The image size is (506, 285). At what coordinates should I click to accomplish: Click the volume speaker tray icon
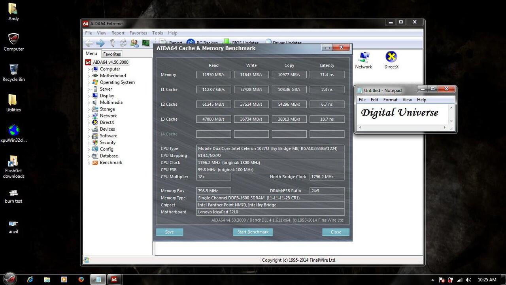468,280
